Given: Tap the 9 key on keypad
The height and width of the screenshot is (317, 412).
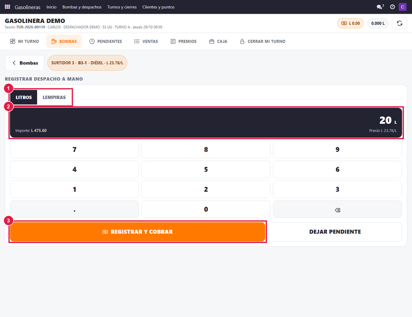Looking at the screenshot, I should pyautogui.click(x=338, y=149).
